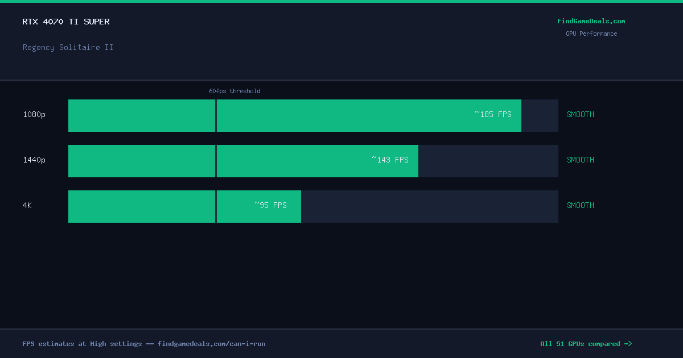683x358 pixels.
Task: Click the ~143 FPS value label
Action: pyautogui.click(x=390, y=160)
